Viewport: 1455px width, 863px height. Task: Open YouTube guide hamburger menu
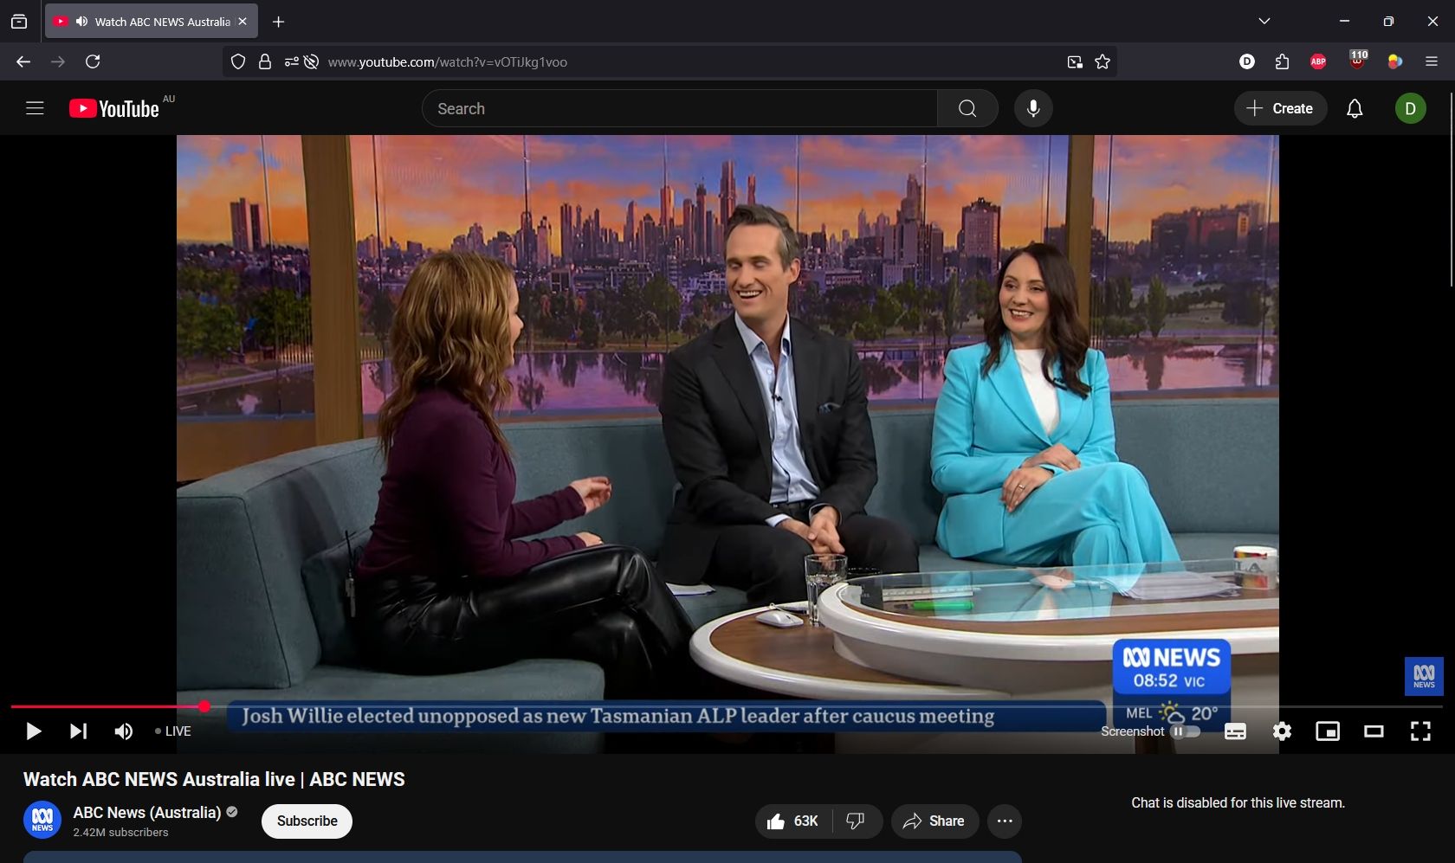click(x=35, y=109)
